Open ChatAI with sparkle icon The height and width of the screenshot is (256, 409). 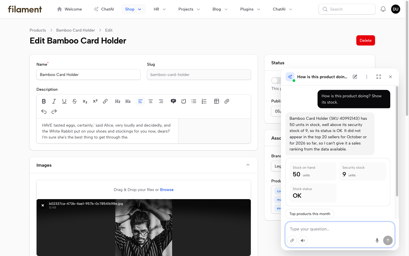click(104, 9)
